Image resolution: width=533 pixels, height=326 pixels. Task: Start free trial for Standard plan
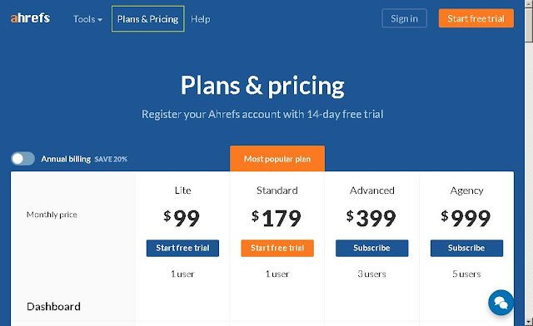[277, 248]
